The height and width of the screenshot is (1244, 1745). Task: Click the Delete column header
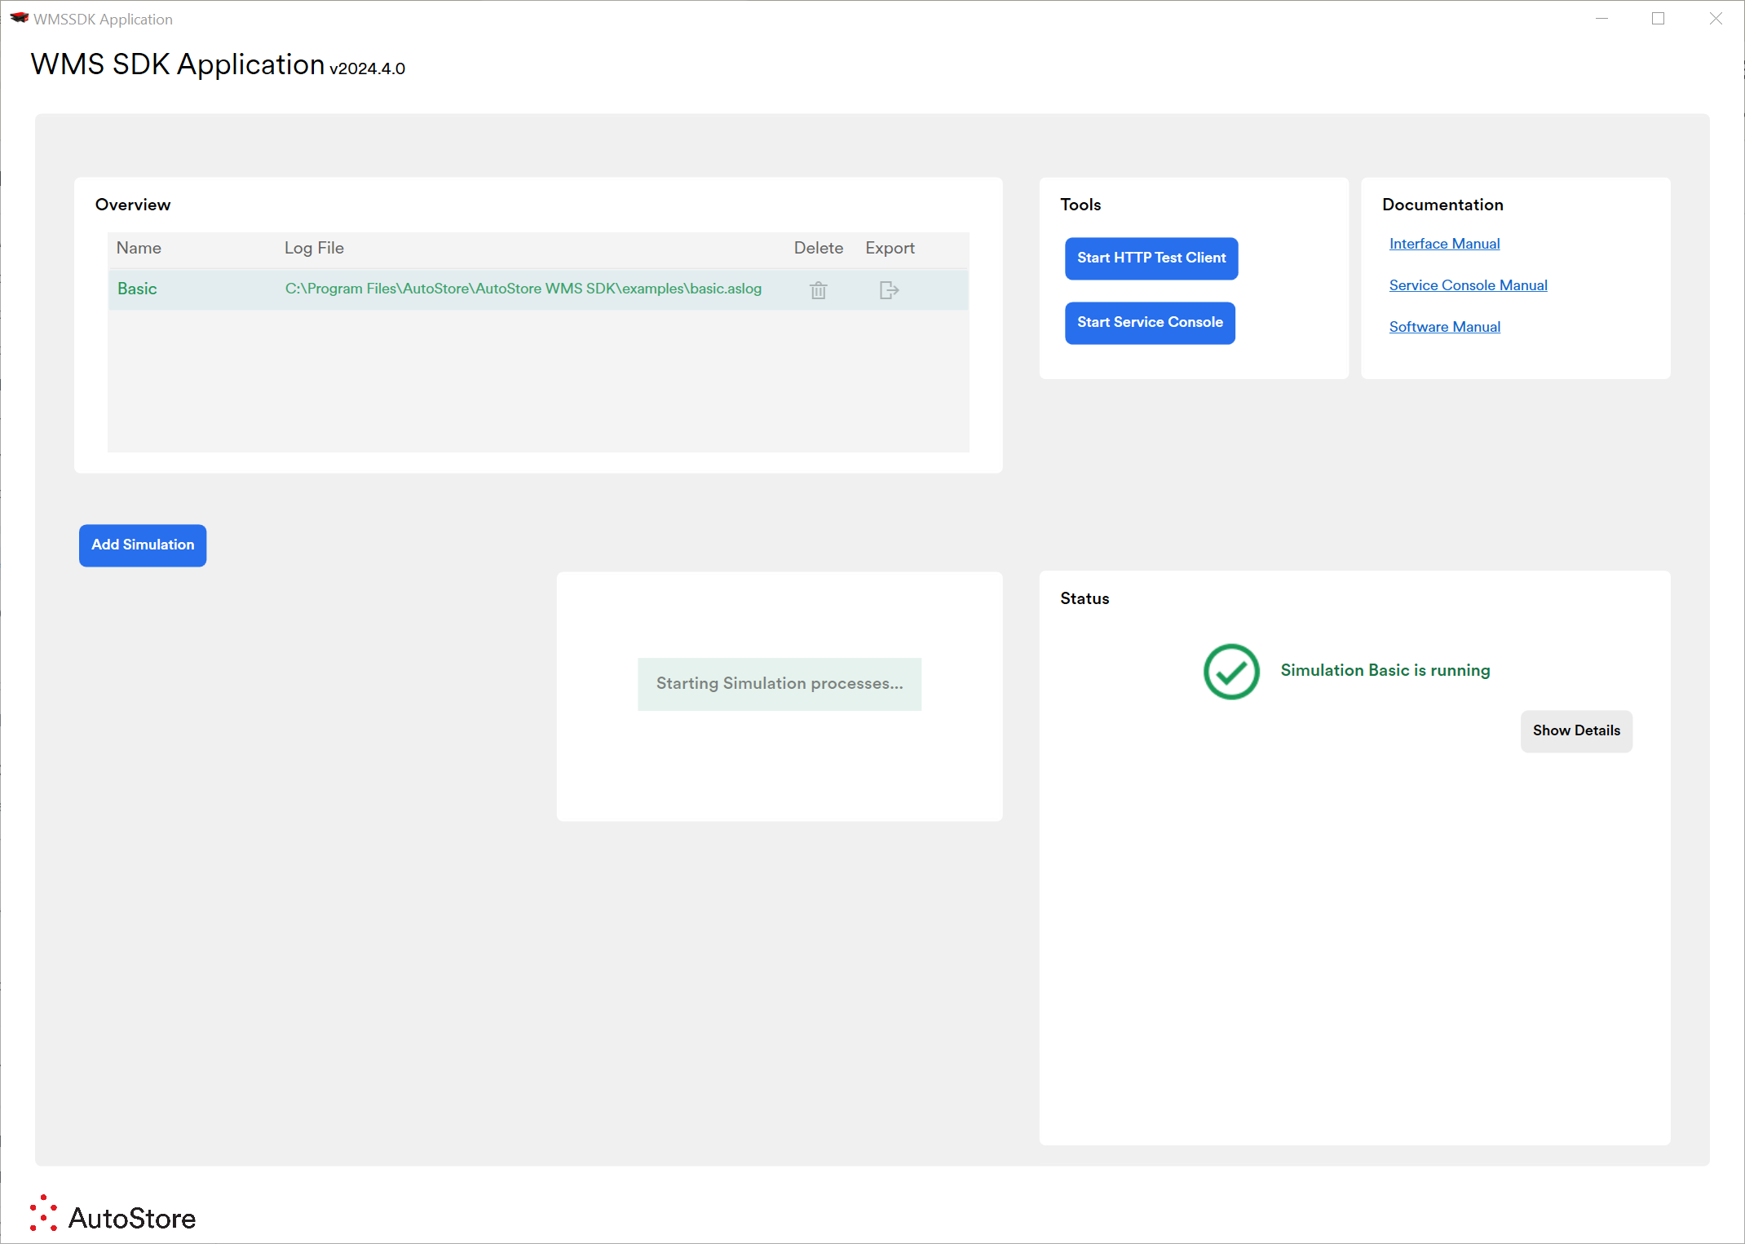(819, 248)
